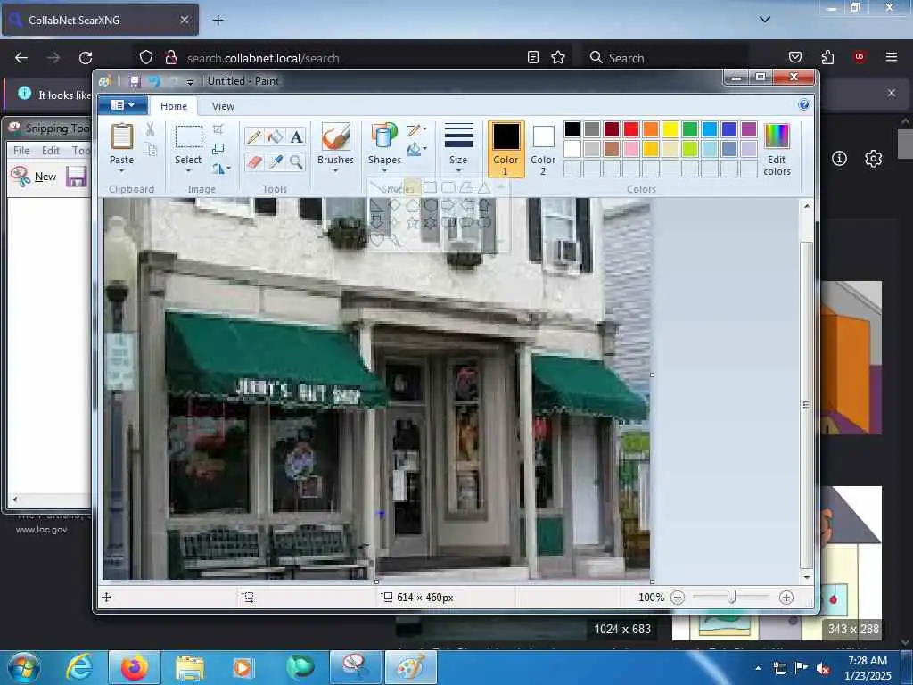The image size is (913, 685).
Task: Bookmark page with Firefox star icon
Action: click(558, 57)
